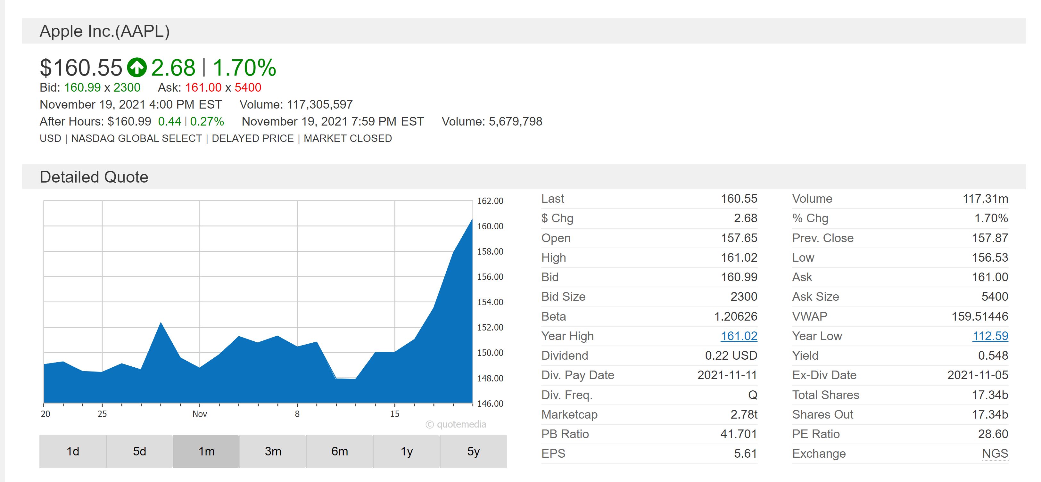Switch chart to 5y range
1041x482 pixels.
pyautogui.click(x=473, y=451)
